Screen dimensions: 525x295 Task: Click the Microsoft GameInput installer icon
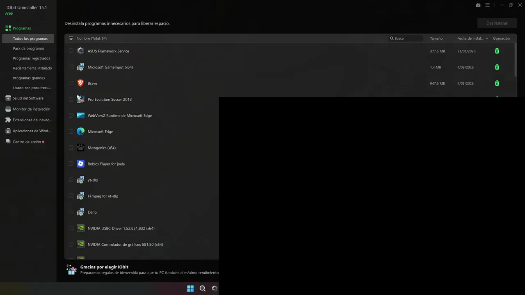point(80,67)
